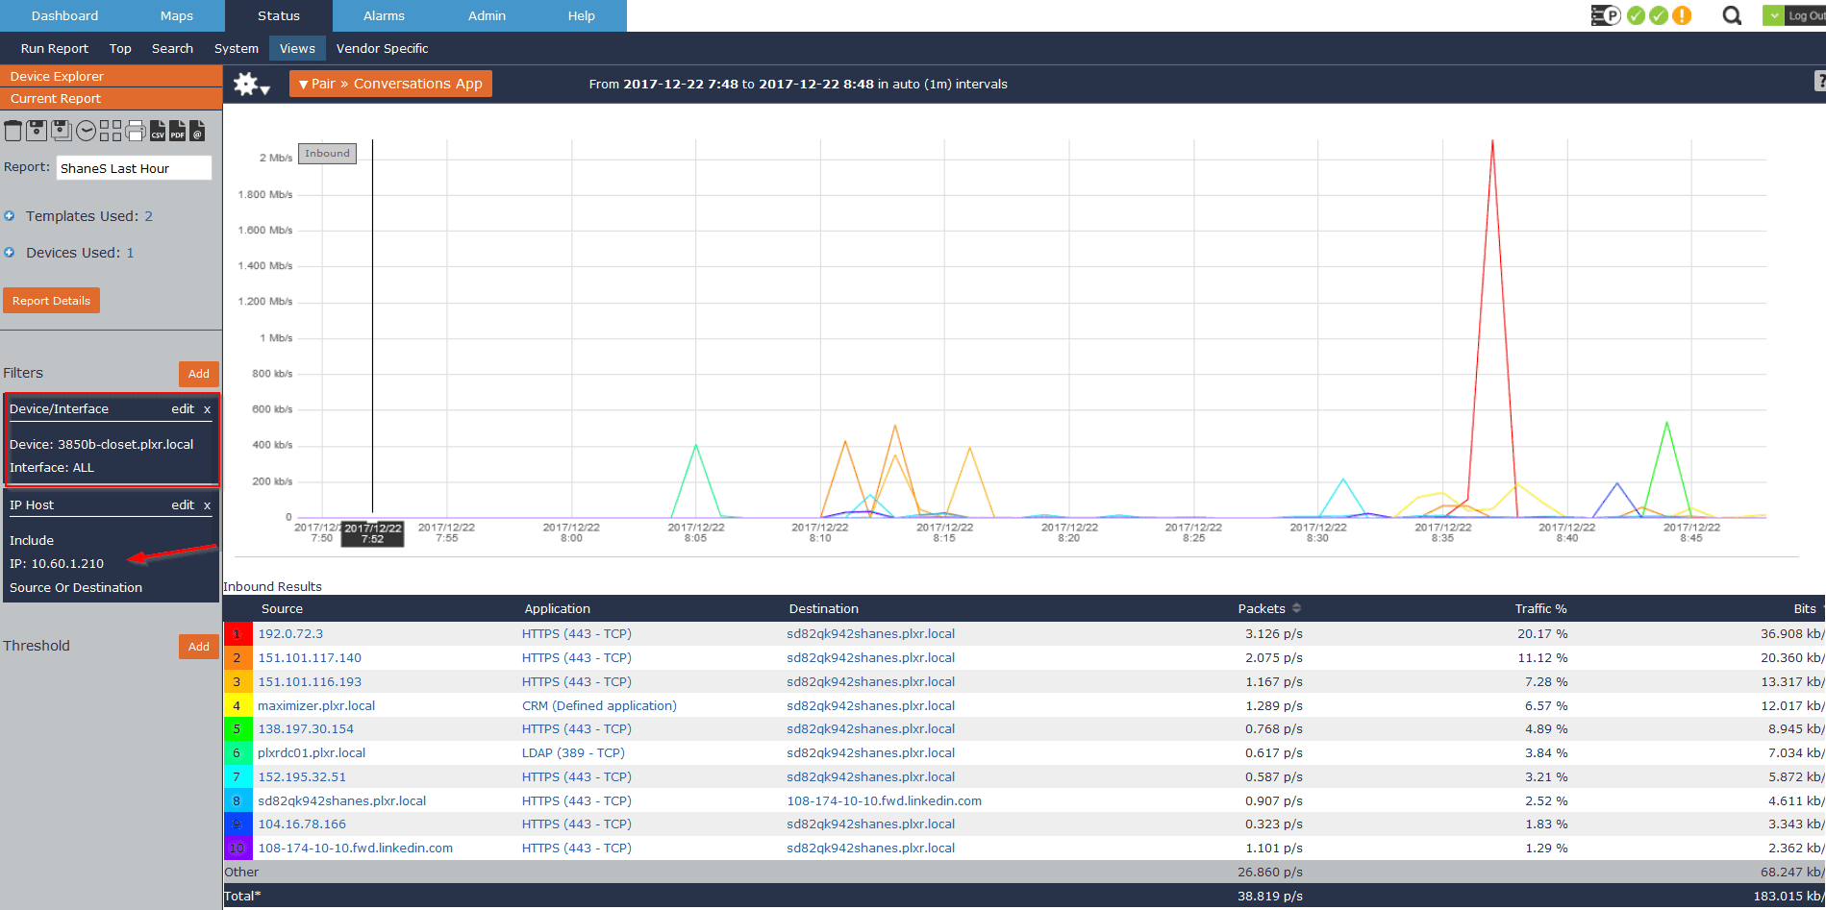Expand the Templates Used section
This screenshot has height=910, width=1826.
10,216
